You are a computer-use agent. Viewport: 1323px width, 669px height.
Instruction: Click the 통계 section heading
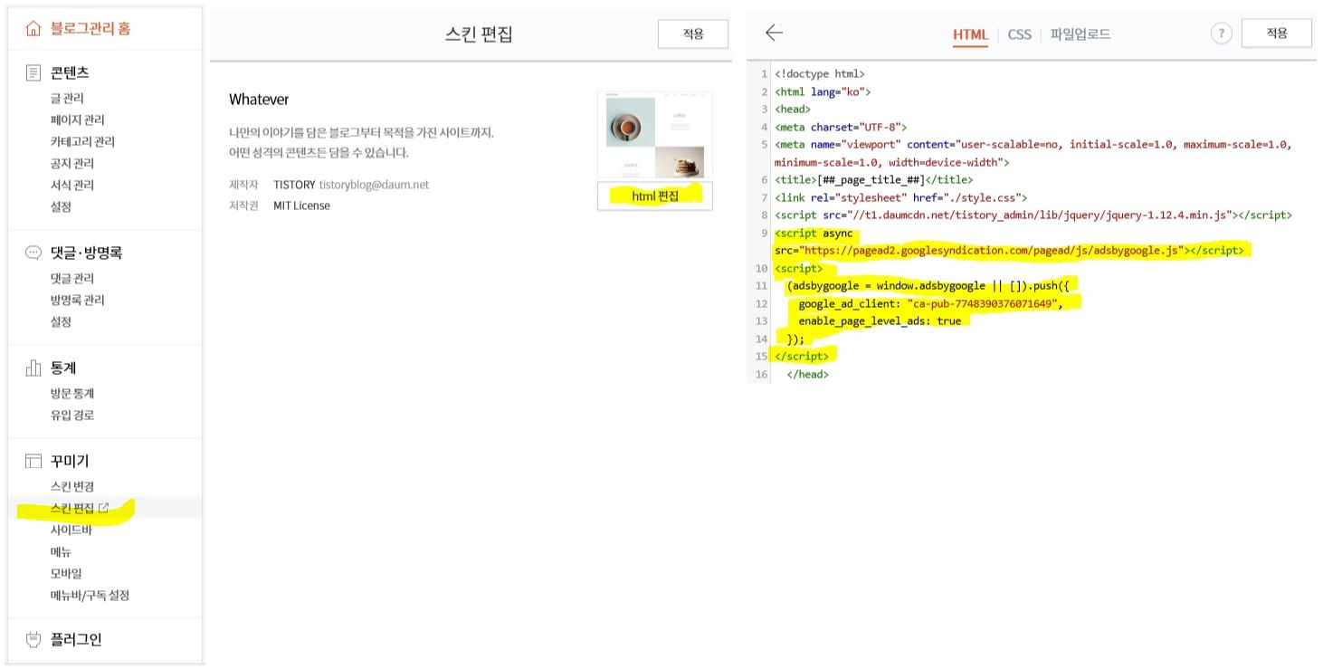coord(62,368)
